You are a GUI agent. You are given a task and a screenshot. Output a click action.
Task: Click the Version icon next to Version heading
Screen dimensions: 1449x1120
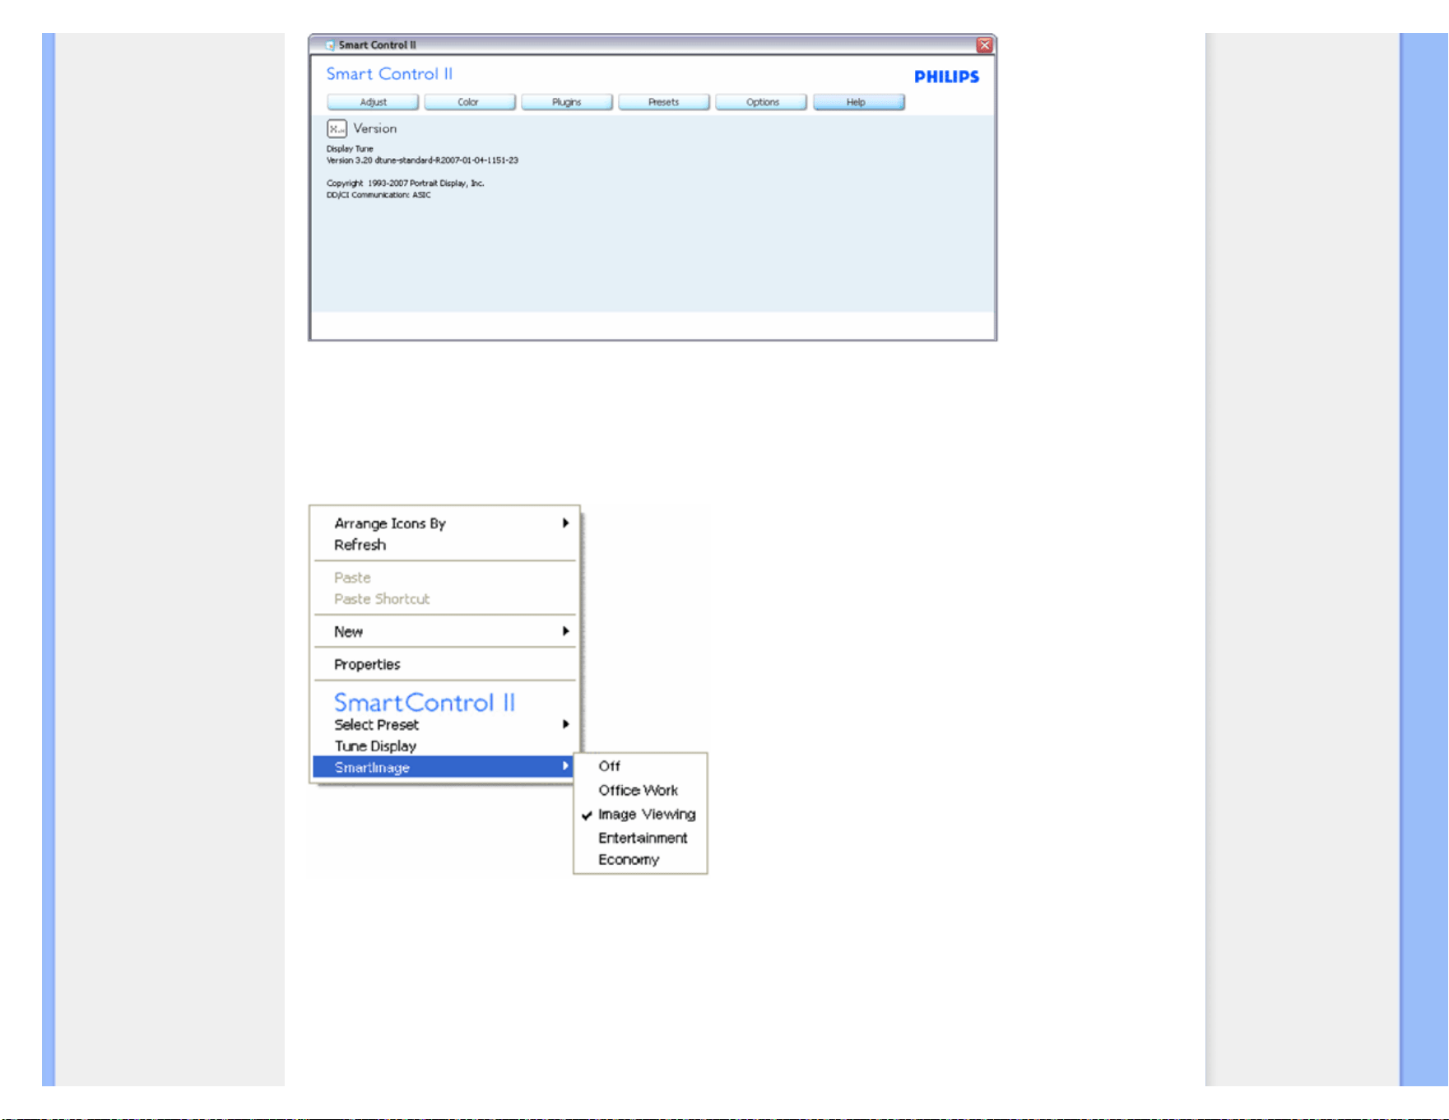coord(337,128)
